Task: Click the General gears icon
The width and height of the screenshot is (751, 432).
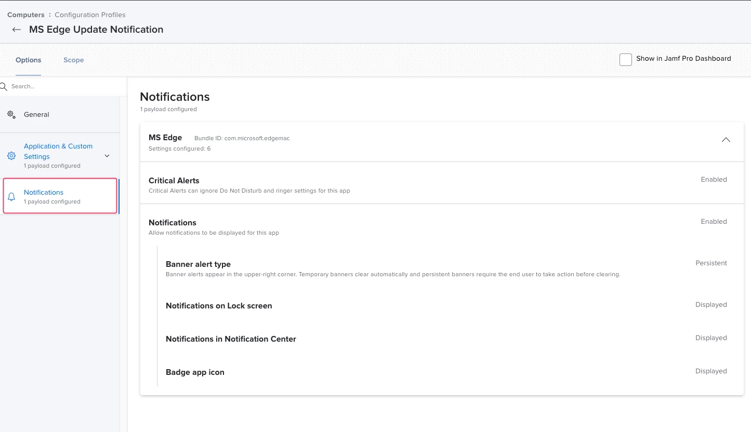Action: [x=11, y=114]
